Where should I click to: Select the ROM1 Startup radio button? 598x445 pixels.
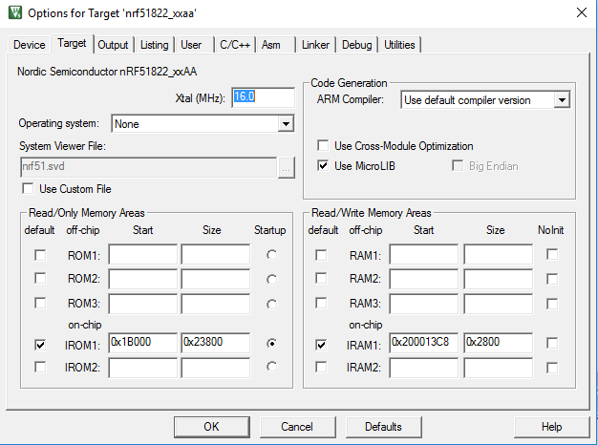pos(271,255)
